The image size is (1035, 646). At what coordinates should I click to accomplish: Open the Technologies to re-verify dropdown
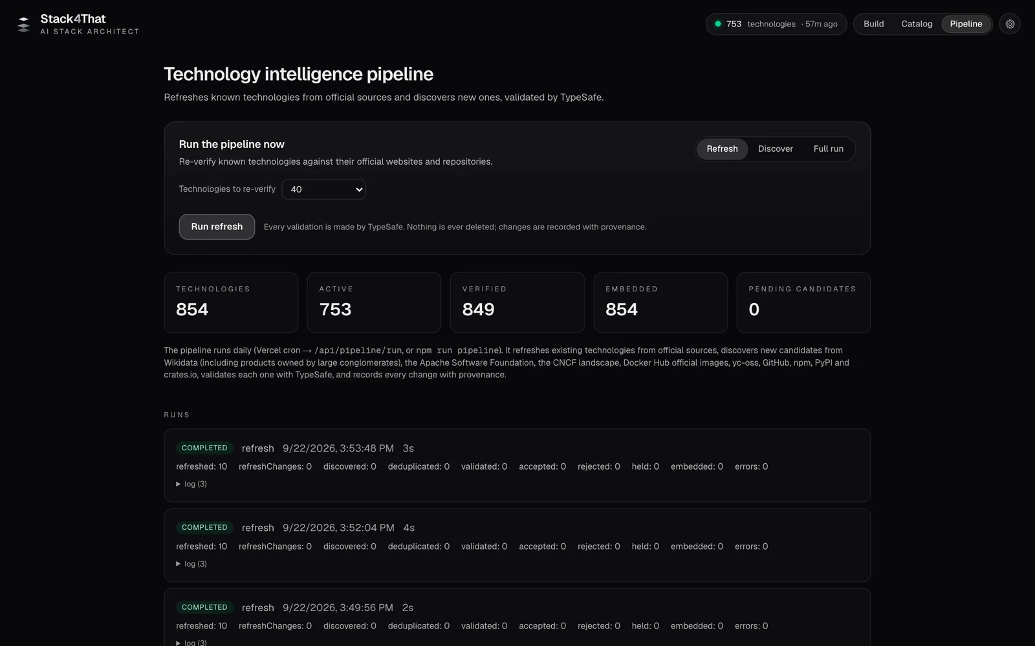323,189
